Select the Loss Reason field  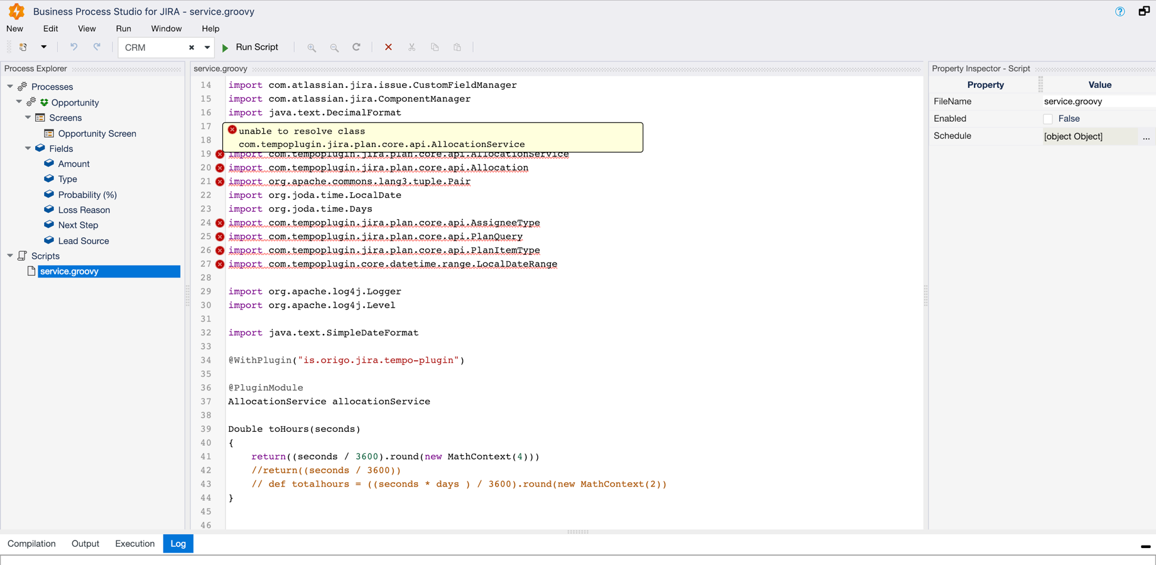click(x=84, y=210)
